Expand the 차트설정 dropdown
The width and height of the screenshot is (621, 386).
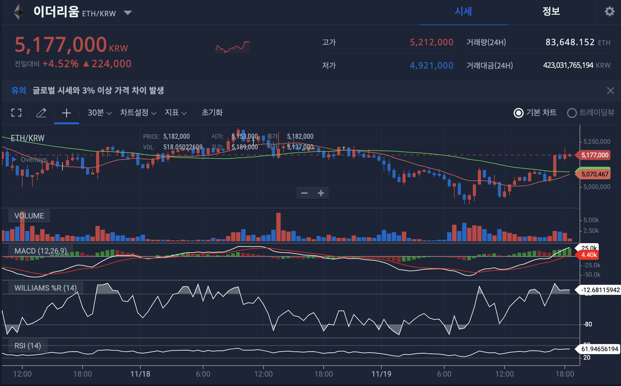pos(138,113)
